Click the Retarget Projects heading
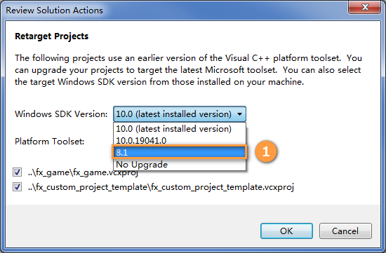 click(x=51, y=36)
